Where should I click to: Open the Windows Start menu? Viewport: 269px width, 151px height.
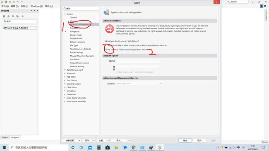tap(4, 147)
